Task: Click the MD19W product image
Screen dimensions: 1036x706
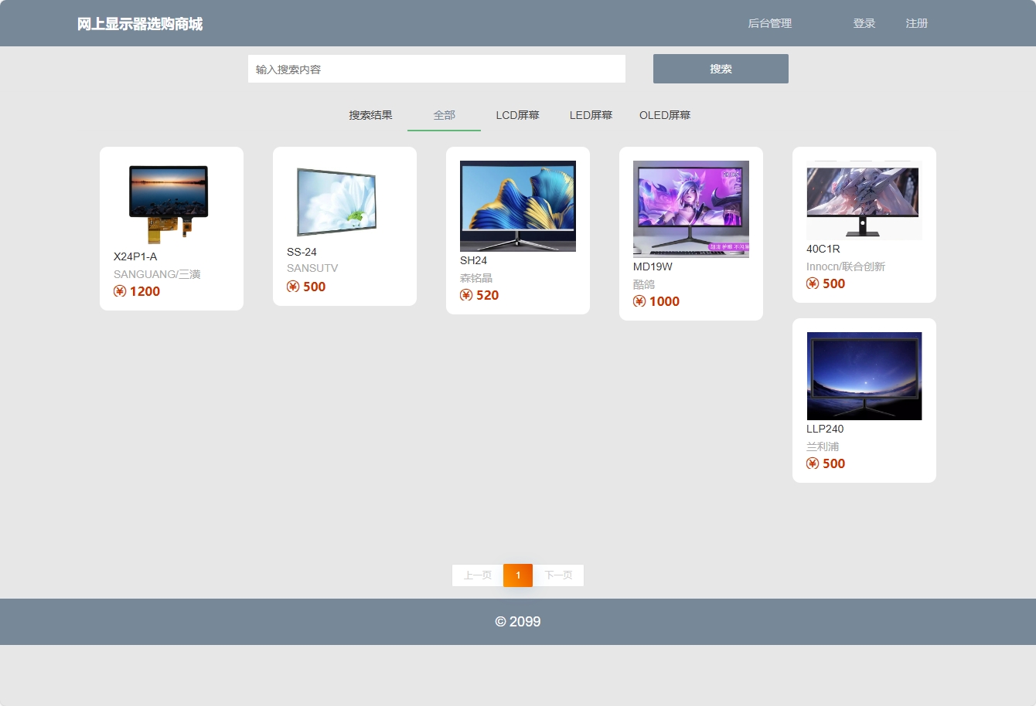Action: coord(690,209)
